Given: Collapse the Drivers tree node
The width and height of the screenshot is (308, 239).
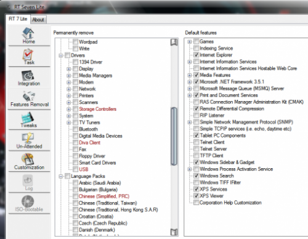Looking at the screenshot, I should (61, 55).
